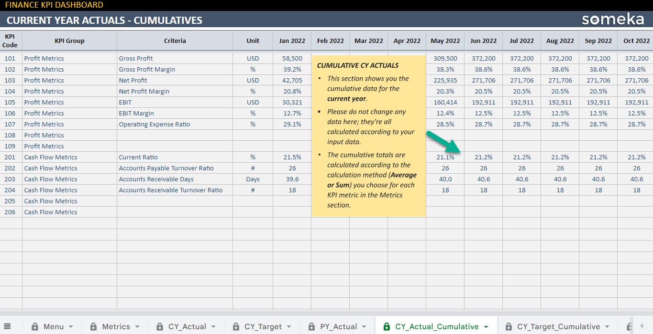This screenshot has width=653, height=334.
Task: Open the CY_Target_Cumulative tab dropdown arrow
Action: pyautogui.click(x=608, y=327)
